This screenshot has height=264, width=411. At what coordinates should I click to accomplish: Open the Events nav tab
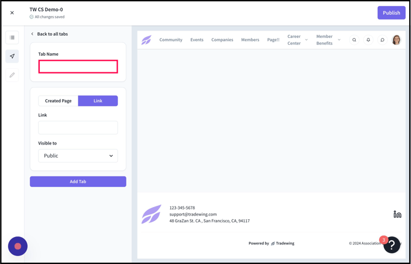click(x=197, y=40)
